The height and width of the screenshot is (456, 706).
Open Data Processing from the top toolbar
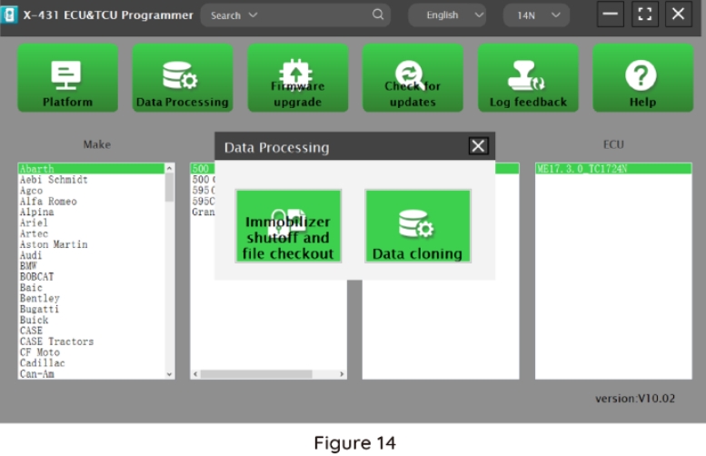[x=183, y=77]
